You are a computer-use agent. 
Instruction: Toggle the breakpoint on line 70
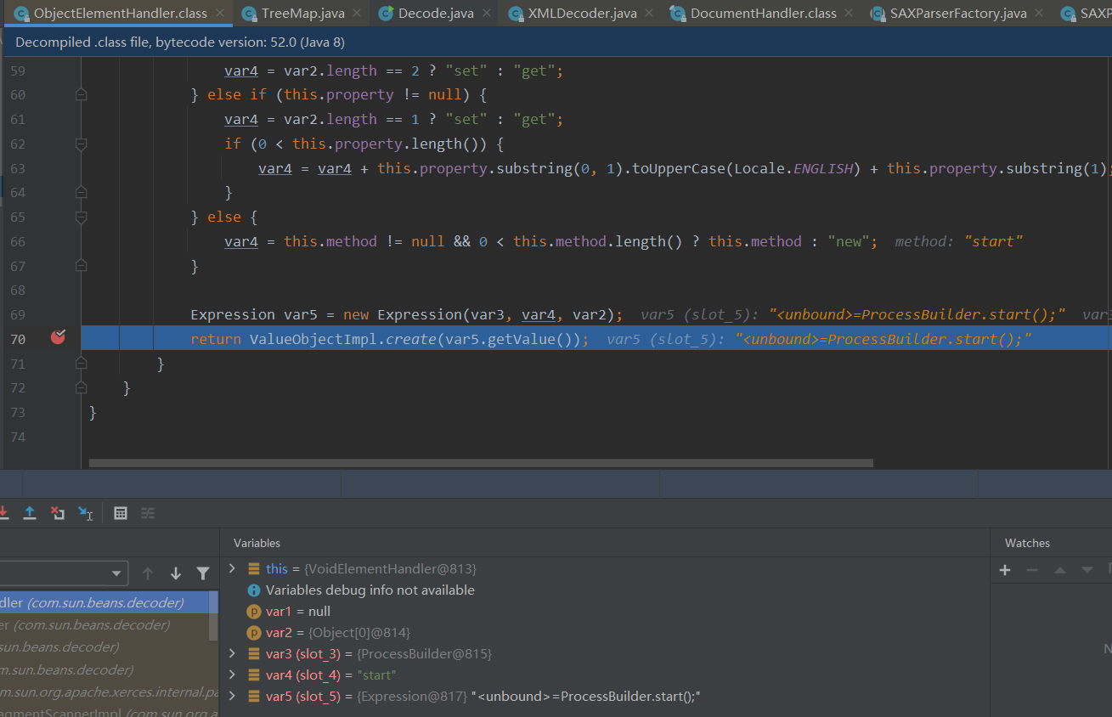click(x=58, y=337)
